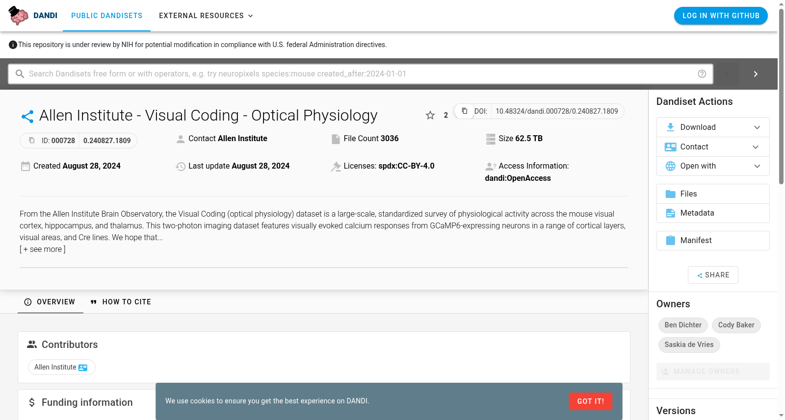Click the search magnifier icon
The image size is (785, 420).
point(20,74)
